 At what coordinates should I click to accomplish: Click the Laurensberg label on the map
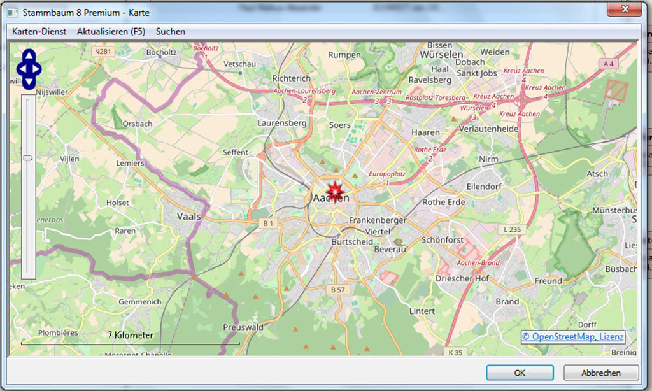point(281,123)
